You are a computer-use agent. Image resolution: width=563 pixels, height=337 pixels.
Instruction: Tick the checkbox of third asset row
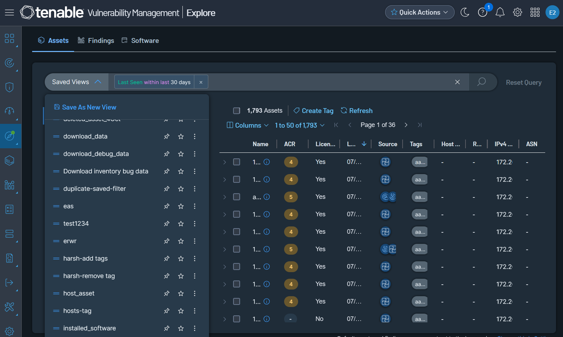(237, 197)
